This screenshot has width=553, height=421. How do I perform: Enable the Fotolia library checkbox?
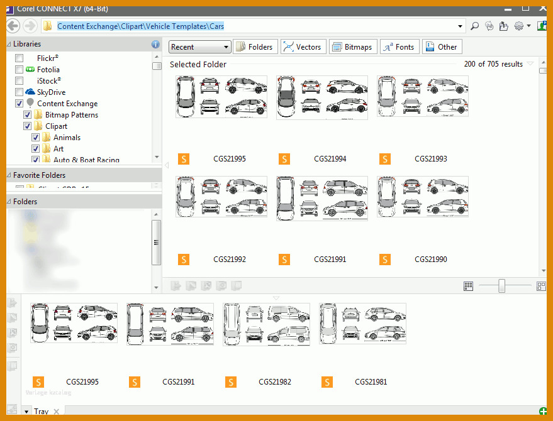[20, 69]
